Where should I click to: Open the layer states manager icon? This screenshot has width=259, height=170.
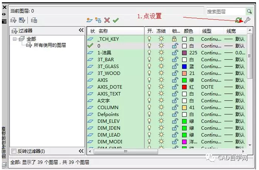tap(34, 20)
